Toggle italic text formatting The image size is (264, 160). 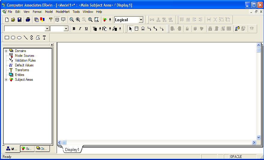pyautogui.click(x=80, y=29)
